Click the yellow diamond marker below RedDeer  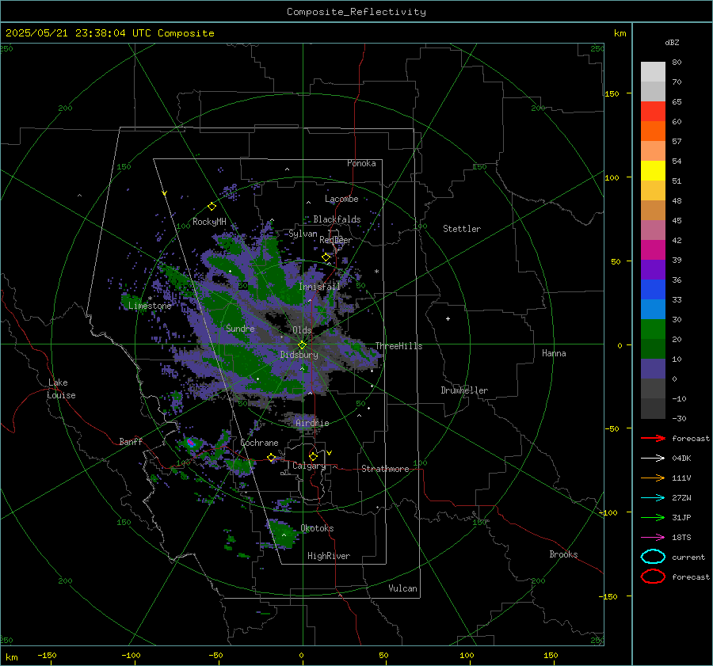tap(326, 257)
